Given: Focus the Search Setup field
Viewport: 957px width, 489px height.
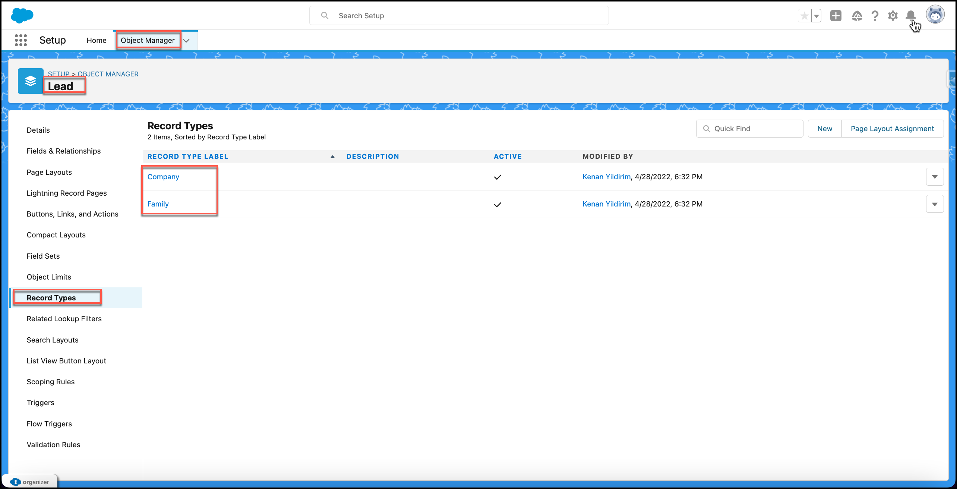Looking at the screenshot, I should (x=459, y=16).
